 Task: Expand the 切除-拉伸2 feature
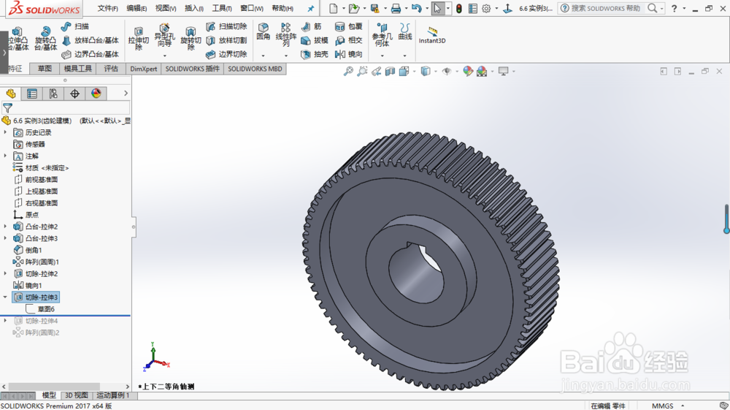(5, 273)
